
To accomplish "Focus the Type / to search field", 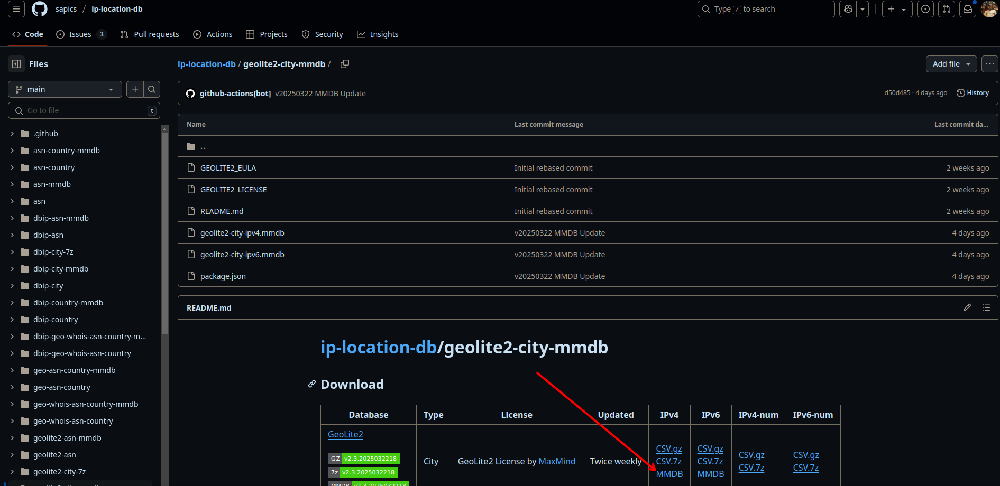I will [x=766, y=9].
